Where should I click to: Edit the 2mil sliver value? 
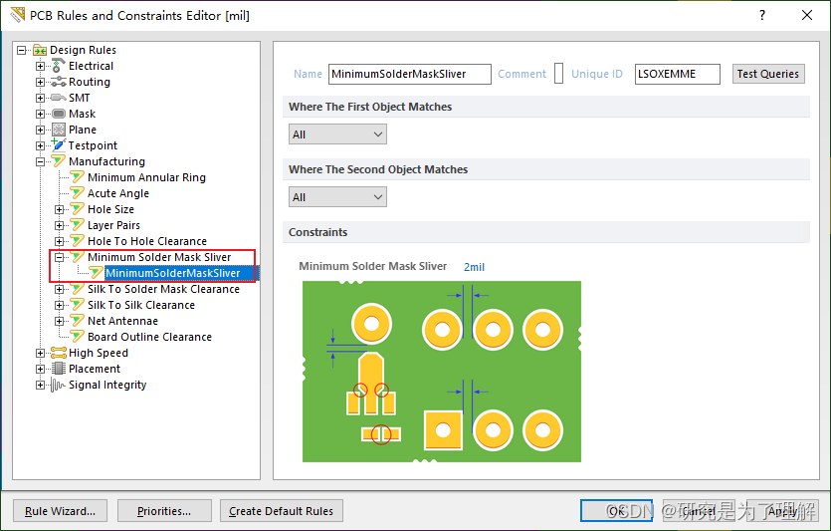[474, 267]
